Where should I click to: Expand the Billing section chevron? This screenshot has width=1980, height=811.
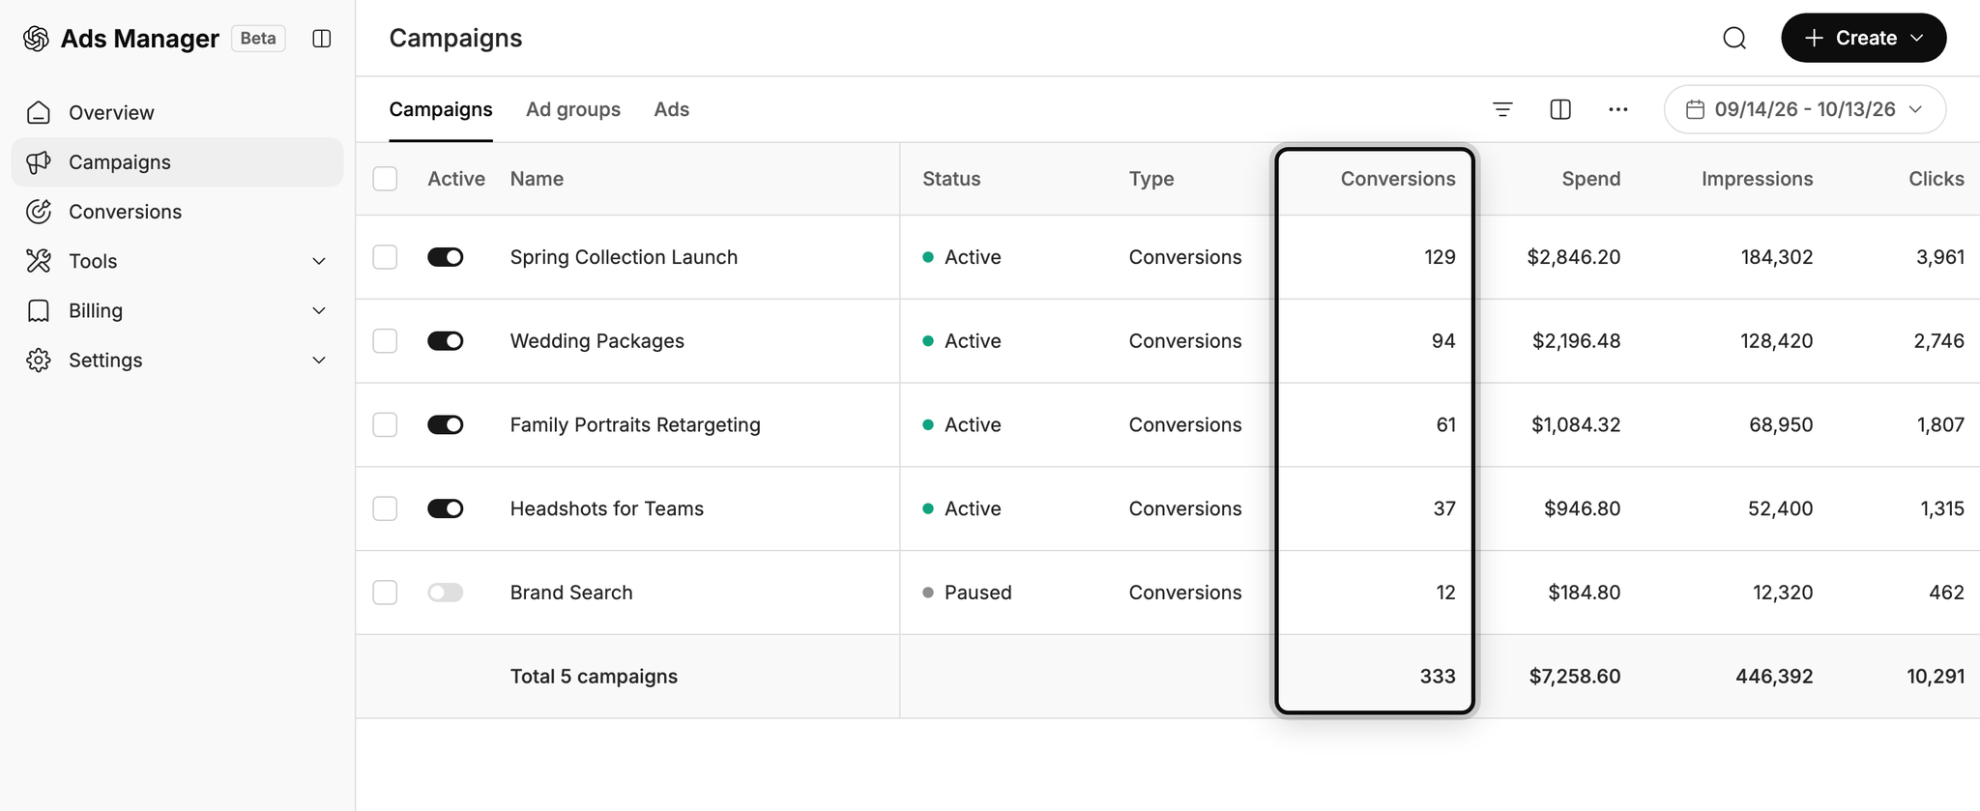(319, 310)
